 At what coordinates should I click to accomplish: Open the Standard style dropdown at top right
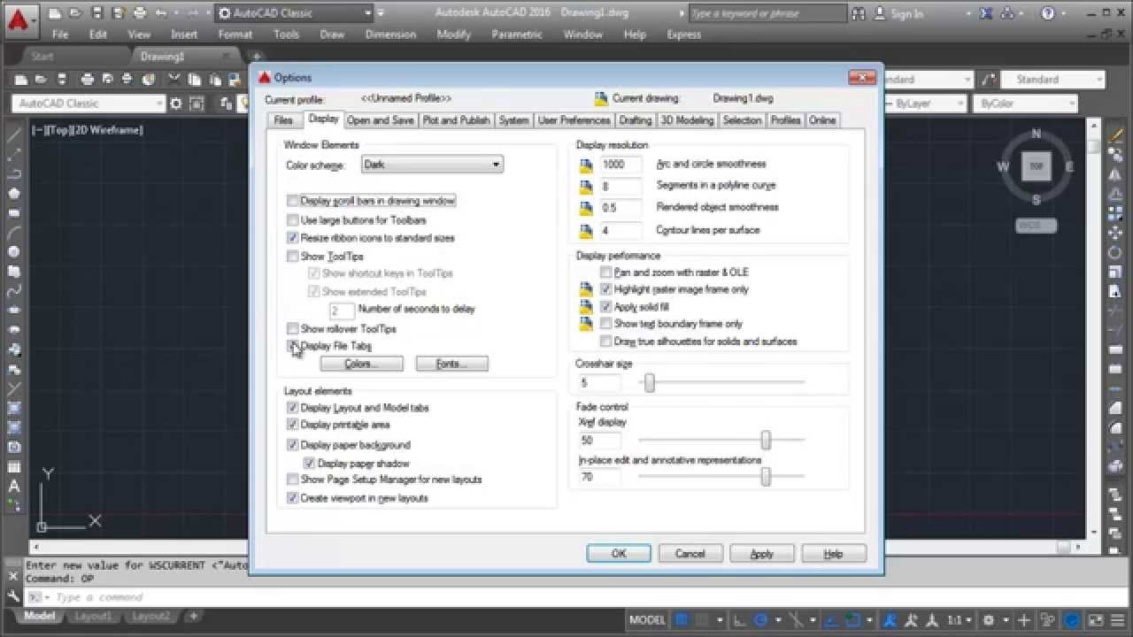(1052, 80)
